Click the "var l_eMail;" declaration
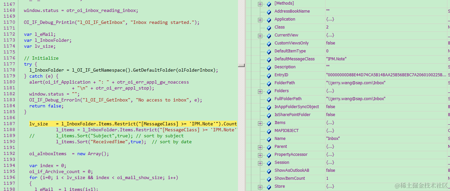The width and height of the screenshot is (450, 191). click(40, 34)
